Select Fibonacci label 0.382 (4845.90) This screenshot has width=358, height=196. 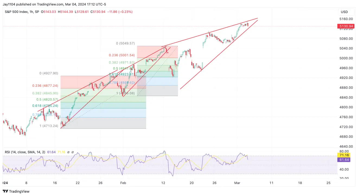tap(45, 93)
